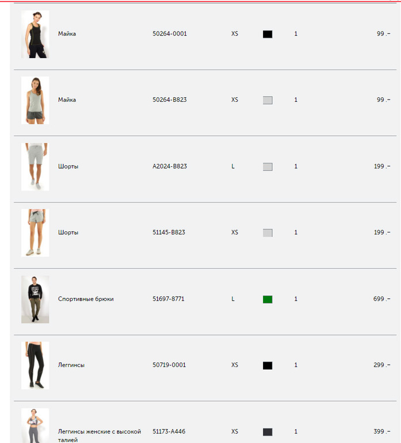The width and height of the screenshot is (401, 443).
Task: Click the 699 price of sport pants
Action: point(382,299)
